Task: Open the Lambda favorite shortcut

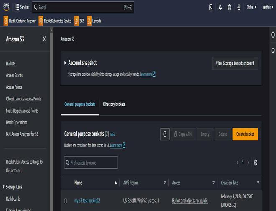Action: 94,21
